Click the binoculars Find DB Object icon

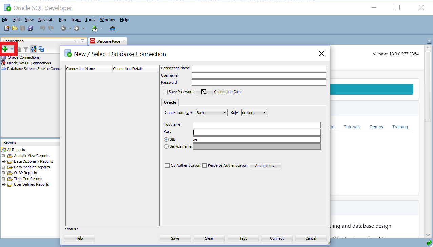click(x=113, y=28)
